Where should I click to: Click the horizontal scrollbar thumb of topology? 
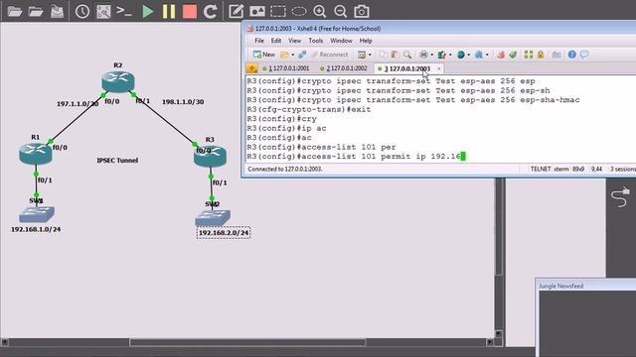tap(247, 342)
